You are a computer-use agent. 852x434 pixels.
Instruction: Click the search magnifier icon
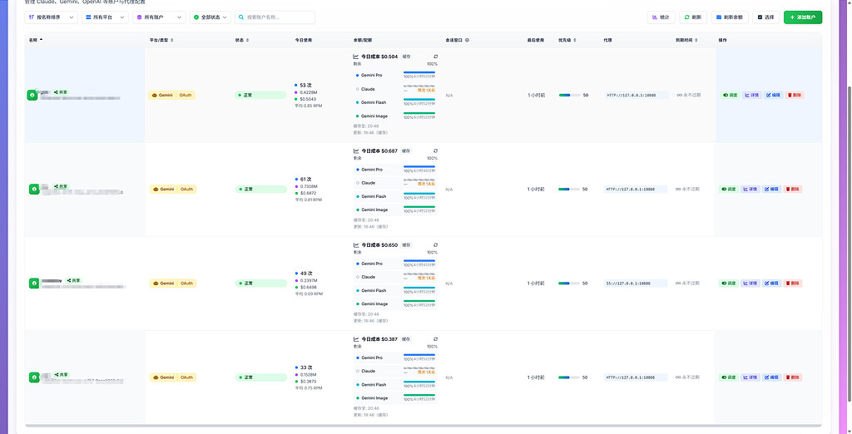pos(241,17)
